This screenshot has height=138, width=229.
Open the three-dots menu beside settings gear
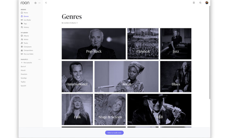tap(39, 3)
